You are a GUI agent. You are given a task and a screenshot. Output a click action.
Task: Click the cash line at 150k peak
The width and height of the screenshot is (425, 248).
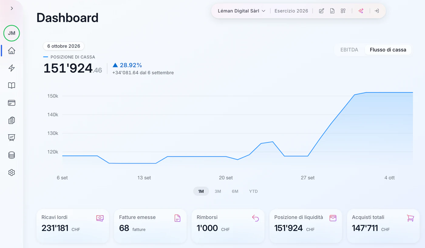coord(355,95)
